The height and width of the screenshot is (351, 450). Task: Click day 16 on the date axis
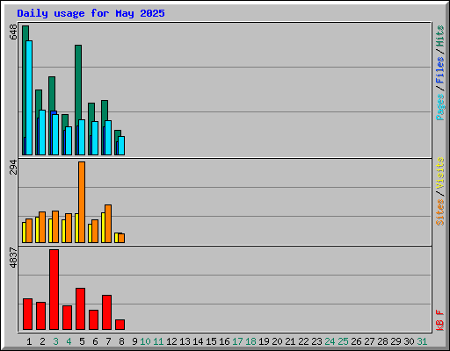pos(224,341)
